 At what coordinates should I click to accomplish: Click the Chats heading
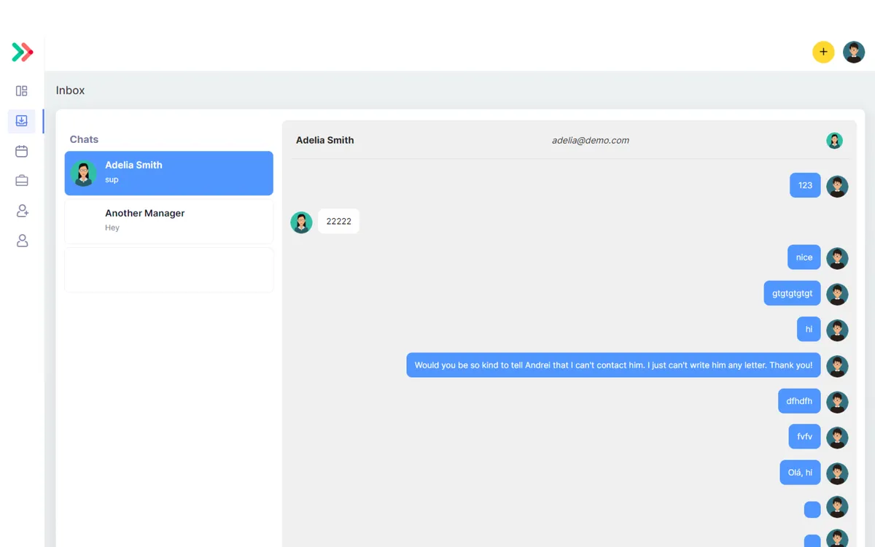84,139
